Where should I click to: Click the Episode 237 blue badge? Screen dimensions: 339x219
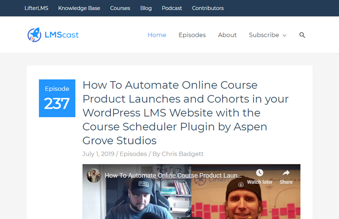tap(57, 98)
